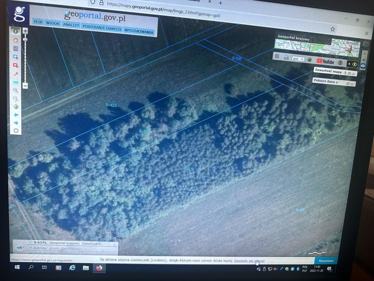374x281 pixels.
Task: Click the crossed-circle tool in left toolbar
Action: pos(16,131)
